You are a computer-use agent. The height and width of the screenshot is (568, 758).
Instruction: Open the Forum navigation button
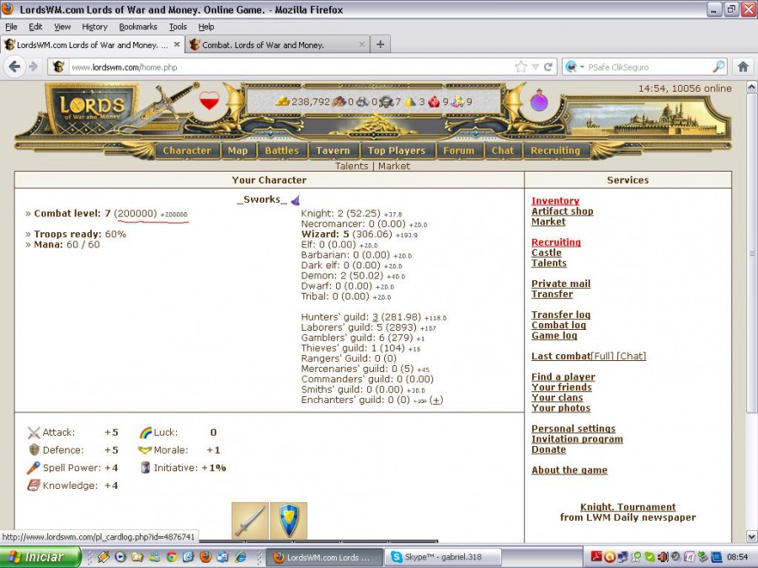[459, 151]
